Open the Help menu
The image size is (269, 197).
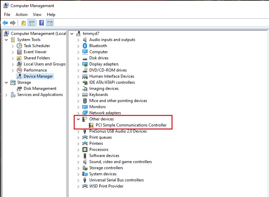point(51,15)
